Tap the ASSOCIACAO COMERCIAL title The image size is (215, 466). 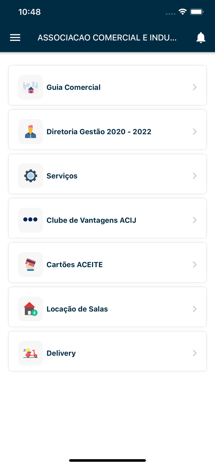point(107,37)
